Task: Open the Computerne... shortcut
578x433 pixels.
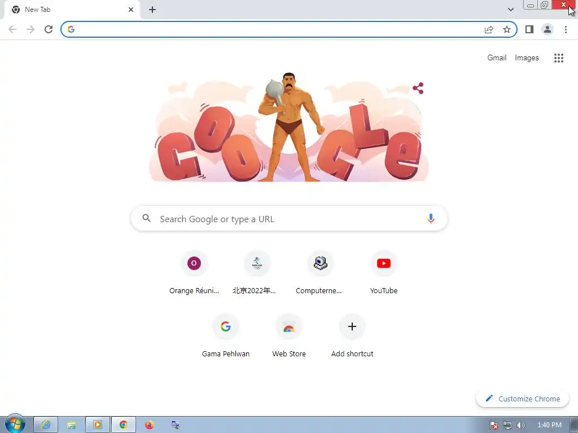Action: pyautogui.click(x=321, y=273)
